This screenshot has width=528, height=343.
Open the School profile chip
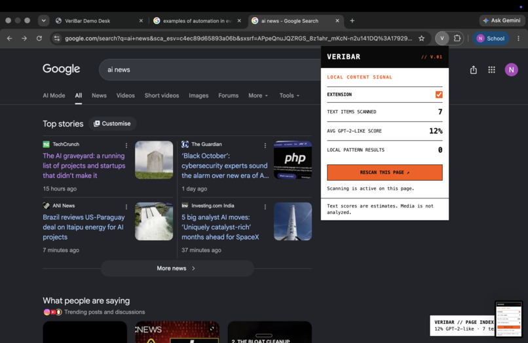tap(491, 39)
